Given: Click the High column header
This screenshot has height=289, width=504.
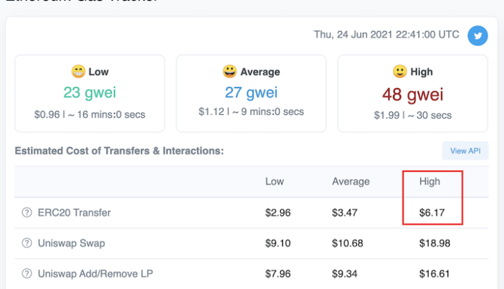Looking at the screenshot, I should tap(429, 181).
